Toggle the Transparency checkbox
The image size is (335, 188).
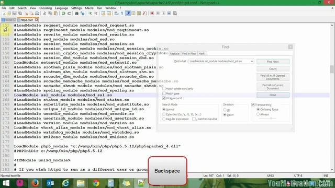coord(253,104)
